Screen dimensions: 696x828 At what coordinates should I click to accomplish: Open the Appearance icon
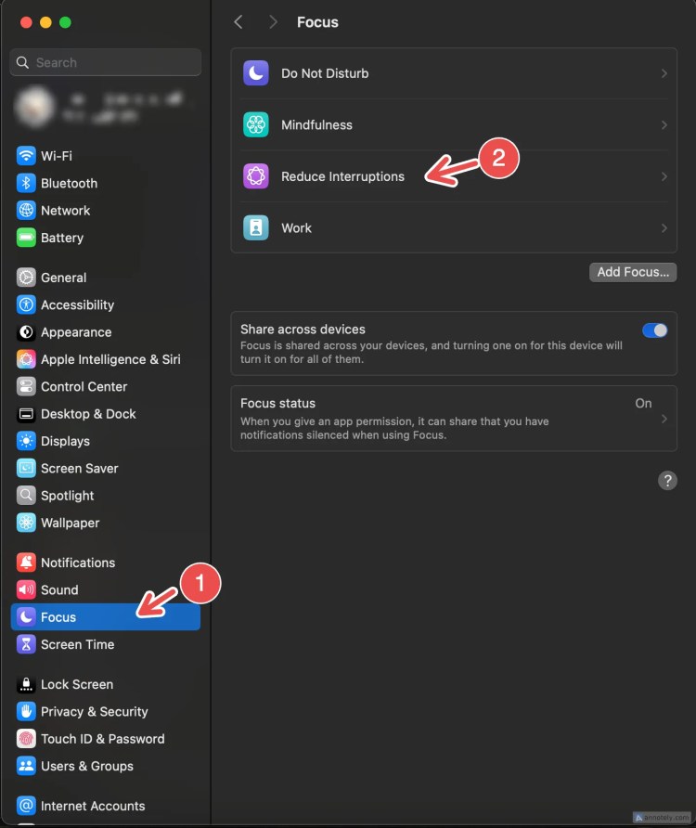[26, 332]
